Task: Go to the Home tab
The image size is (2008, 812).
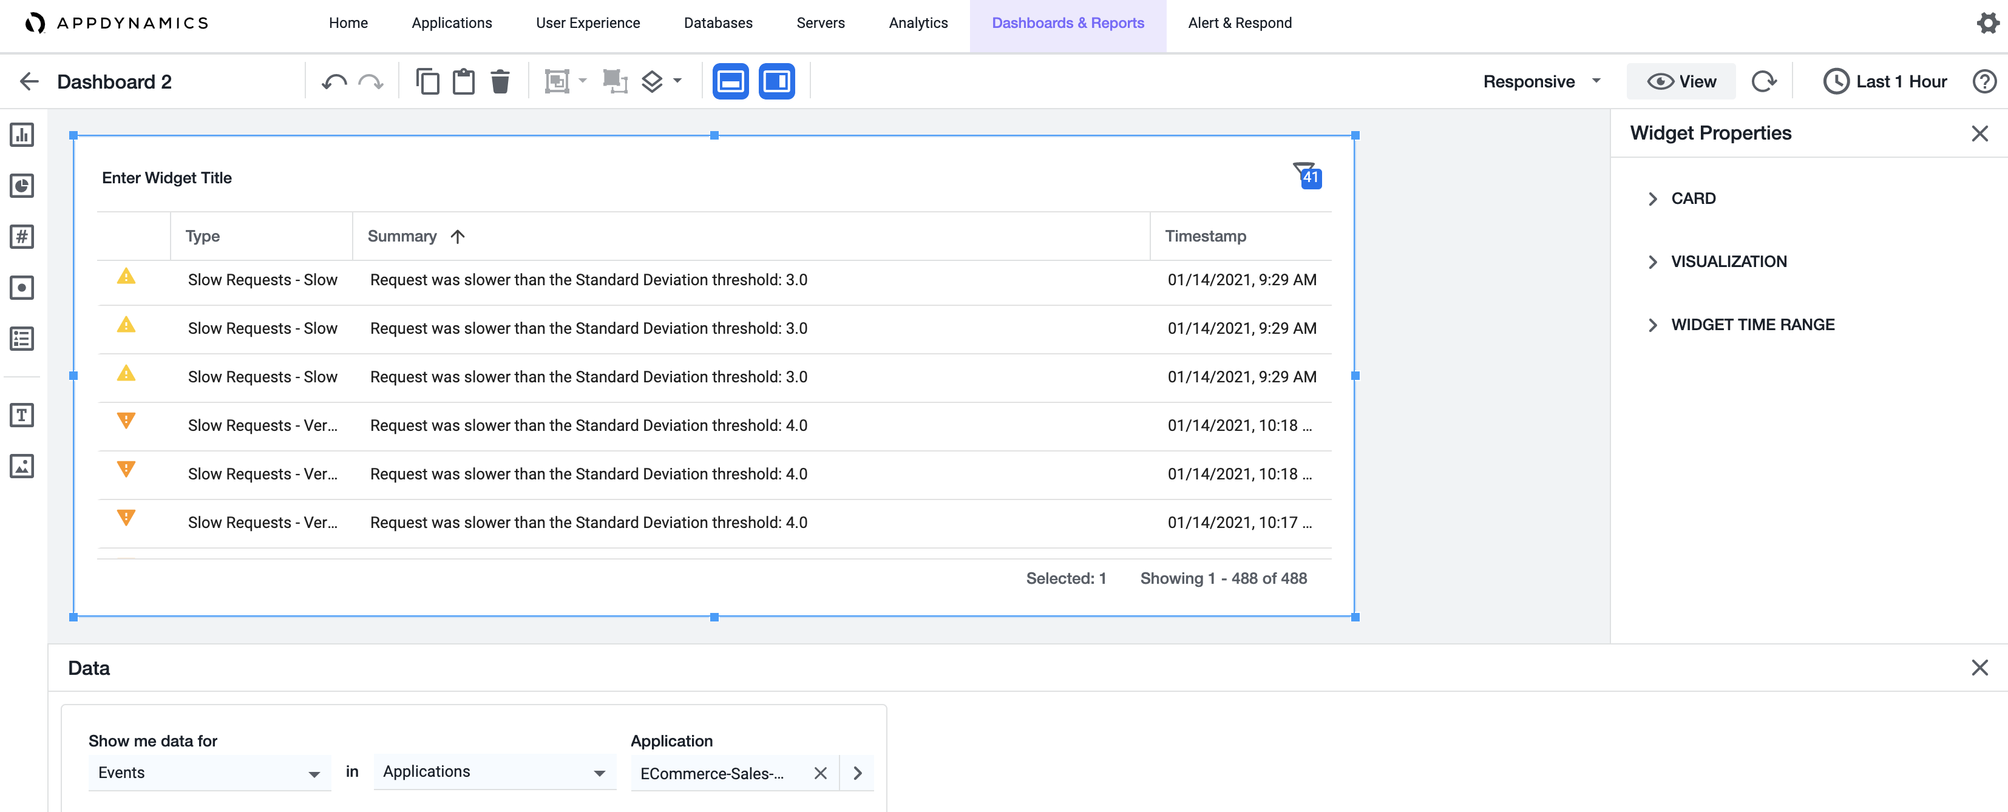Action: (348, 24)
